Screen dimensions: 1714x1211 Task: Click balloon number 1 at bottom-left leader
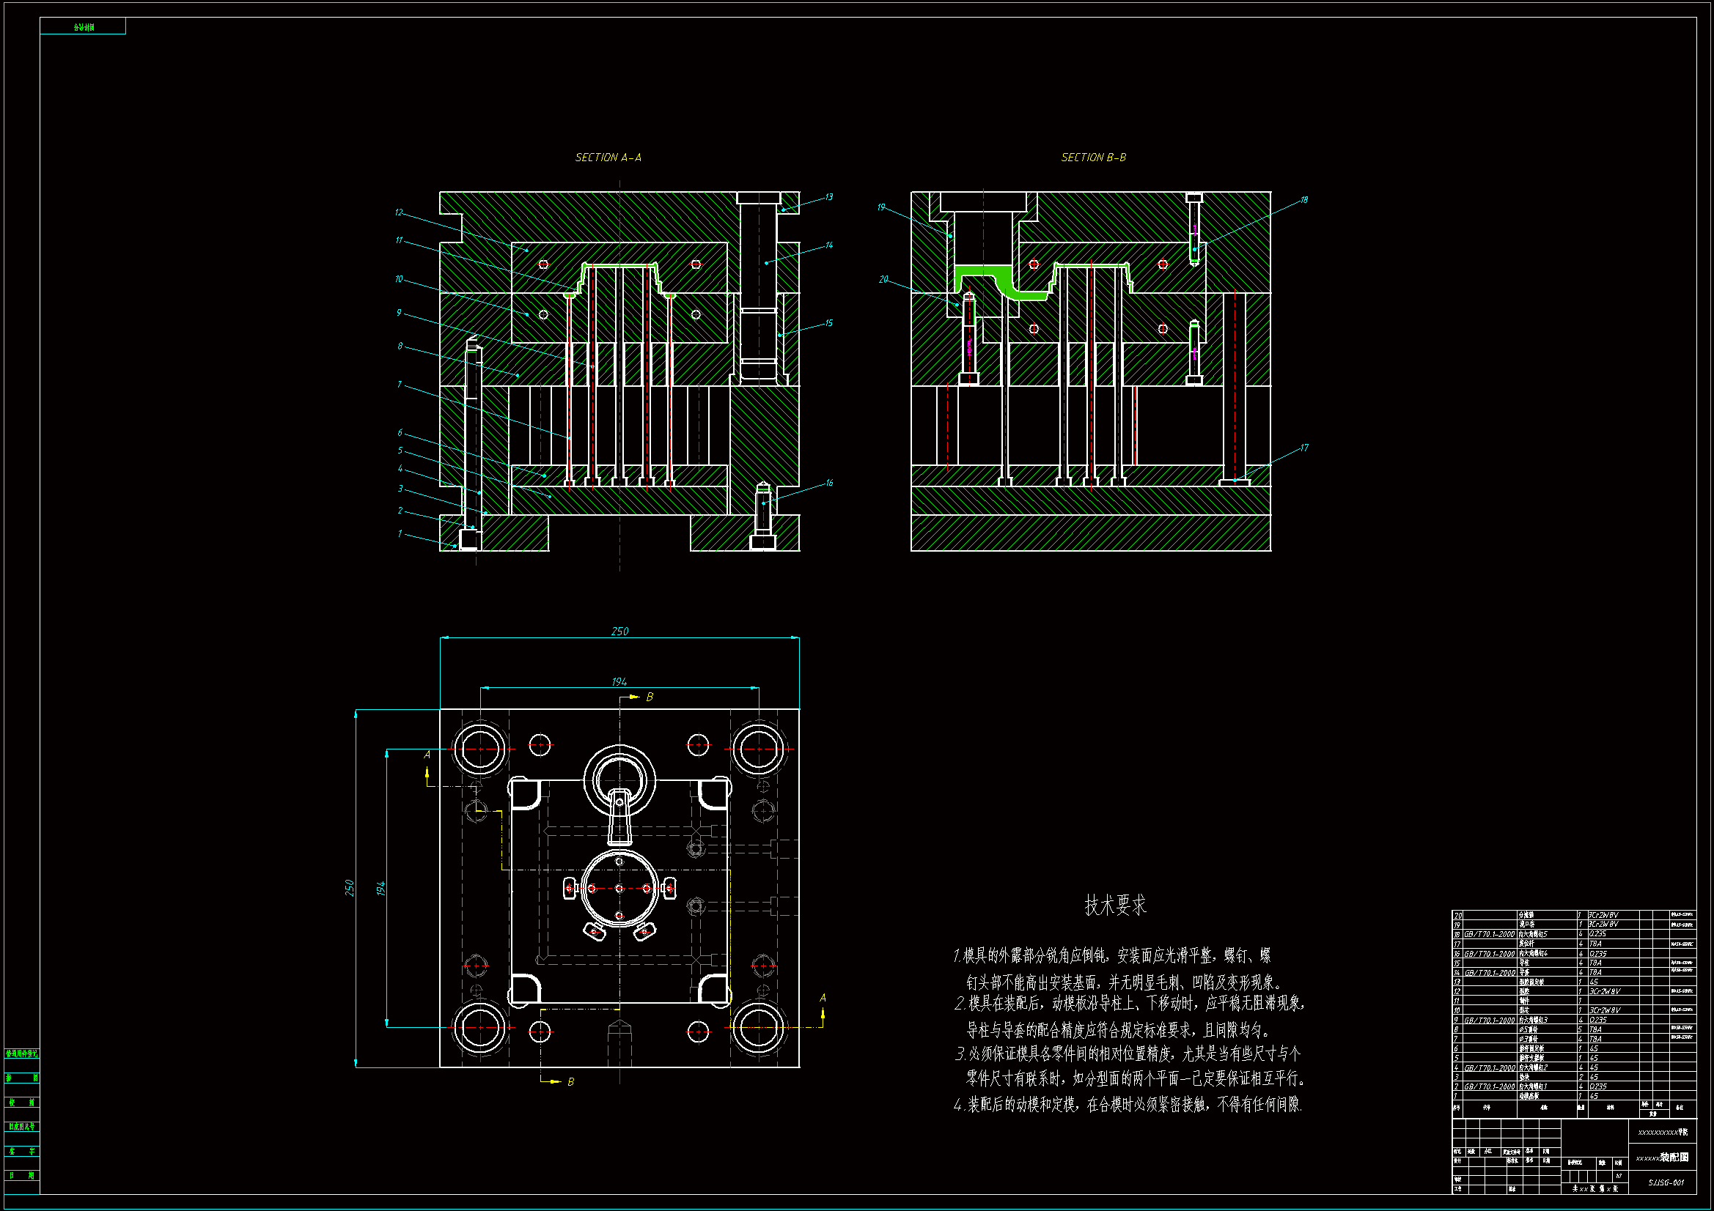pyautogui.click(x=400, y=533)
